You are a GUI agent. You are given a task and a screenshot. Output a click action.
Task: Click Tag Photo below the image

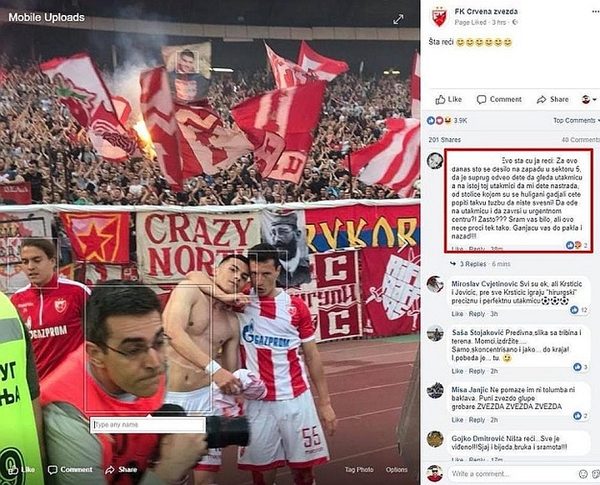tap(359, 470)
